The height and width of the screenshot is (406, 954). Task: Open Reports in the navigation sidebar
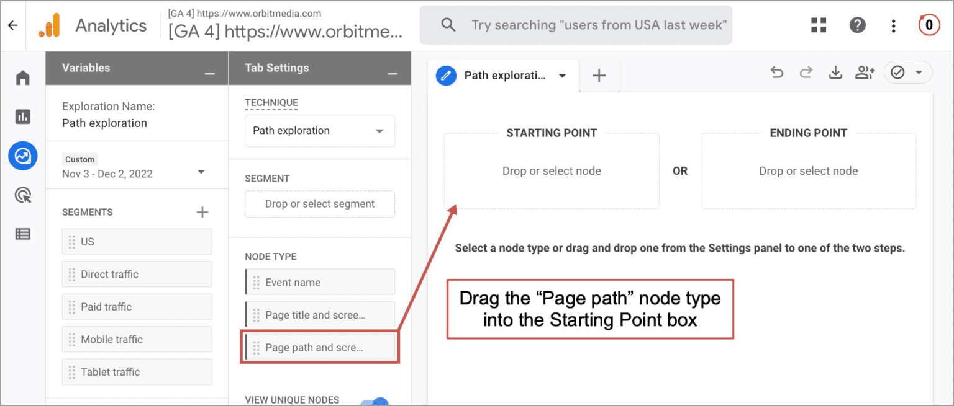coord(22,117)
